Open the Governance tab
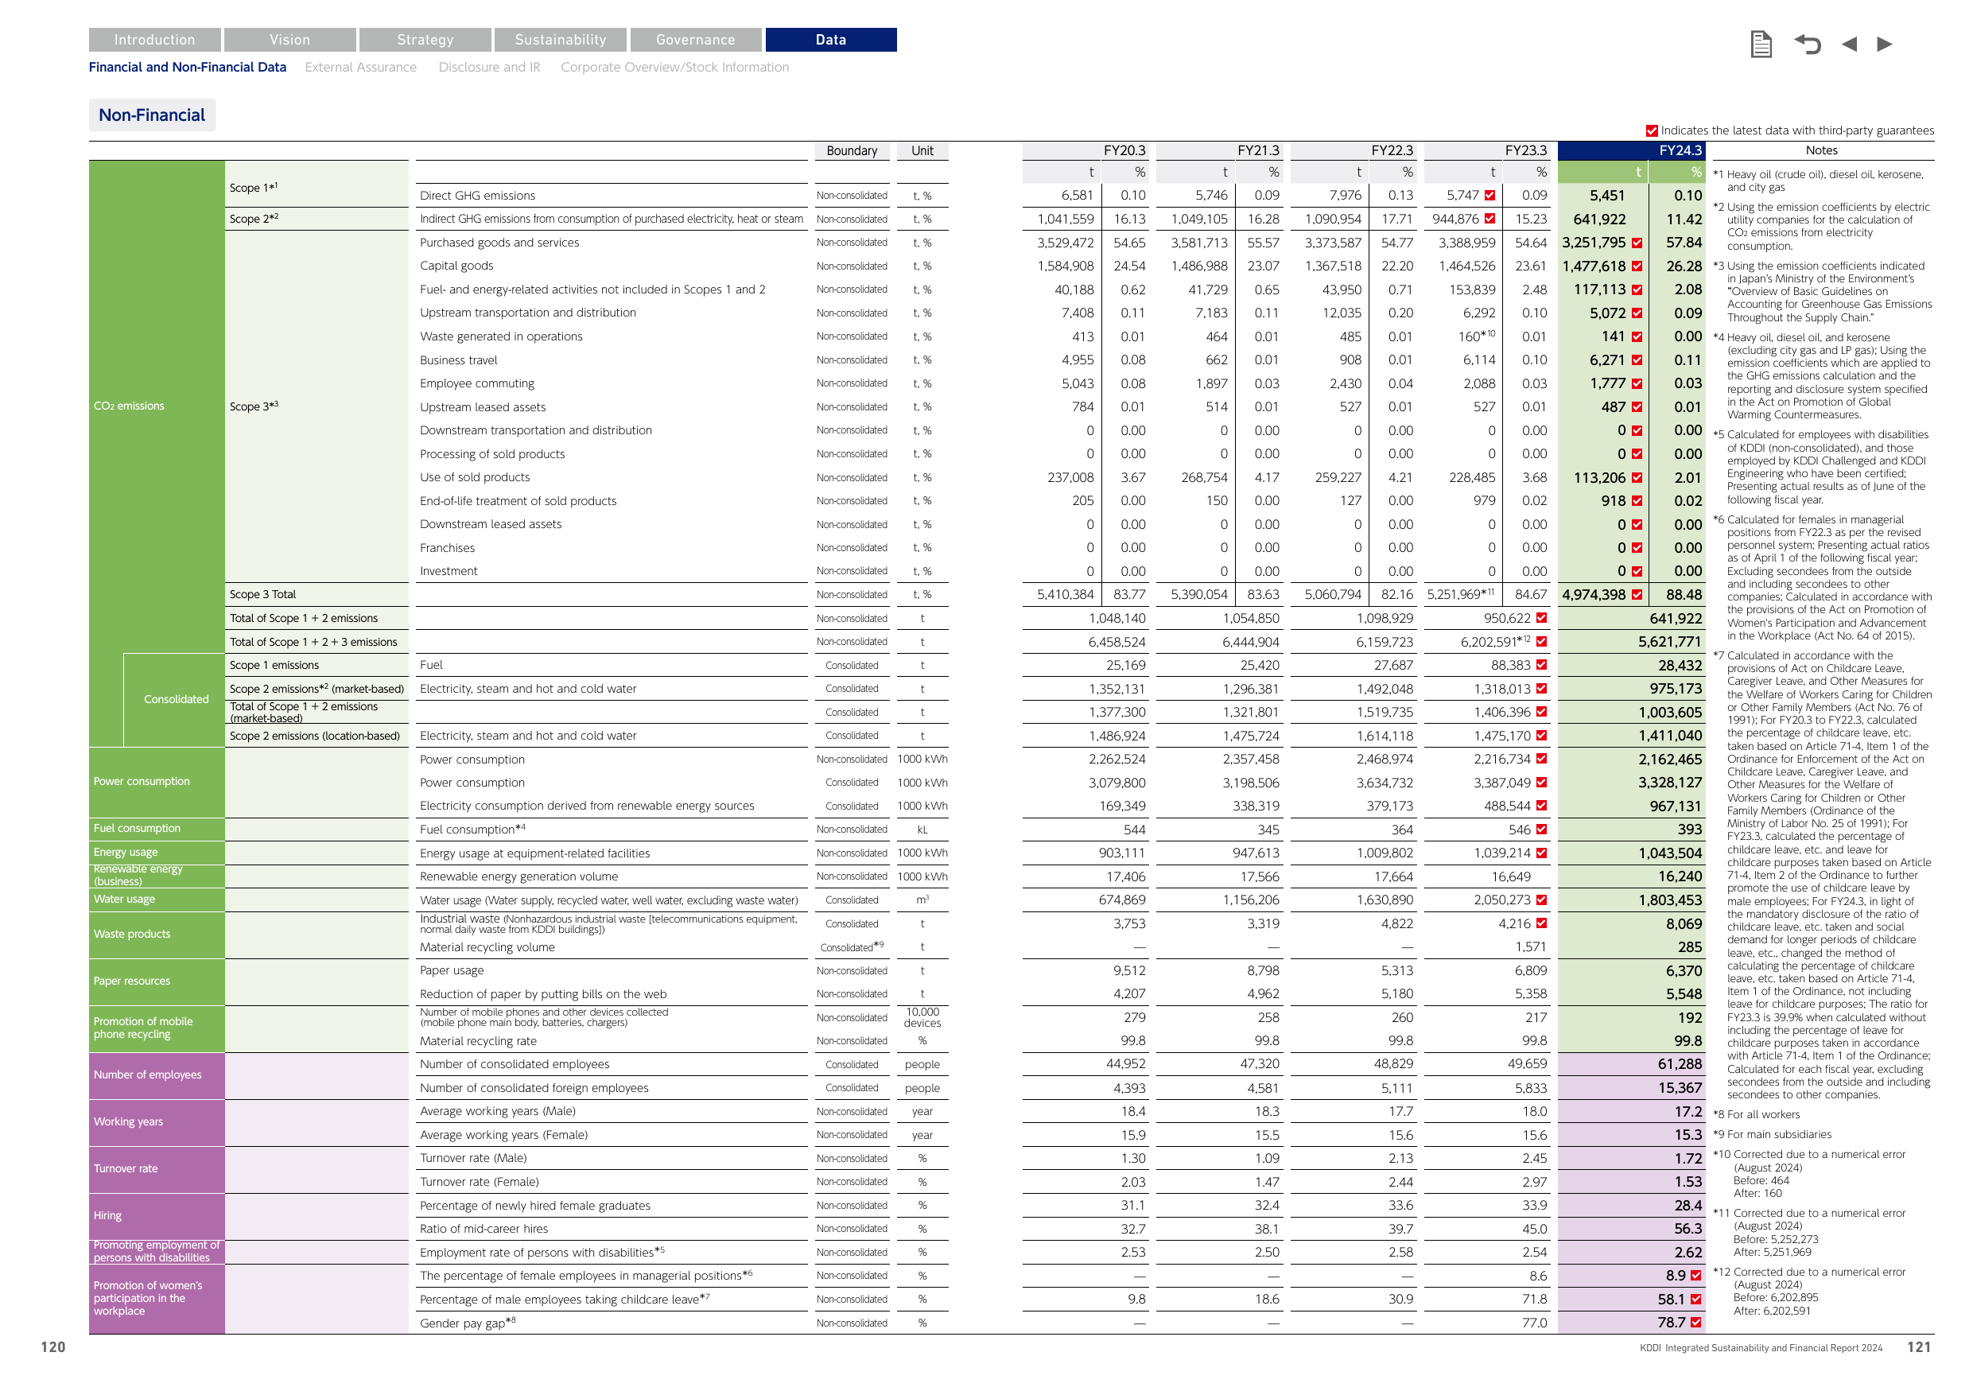The width and height of the screenshot is (1973, 1395). pyautogui.click(x=696, y=40)
